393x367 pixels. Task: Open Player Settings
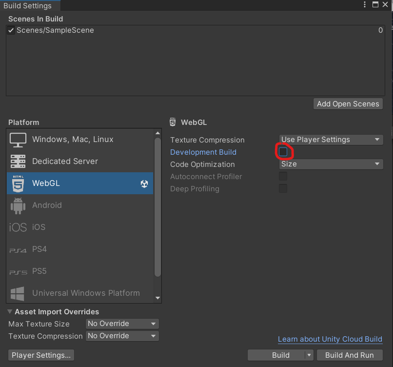(x=41, y=355)
